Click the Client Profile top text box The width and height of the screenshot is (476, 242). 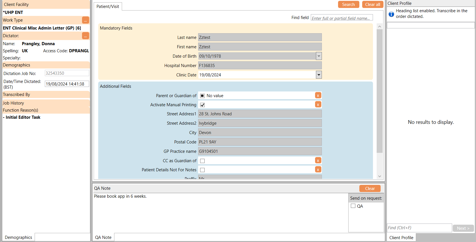(x=431, y=25)
